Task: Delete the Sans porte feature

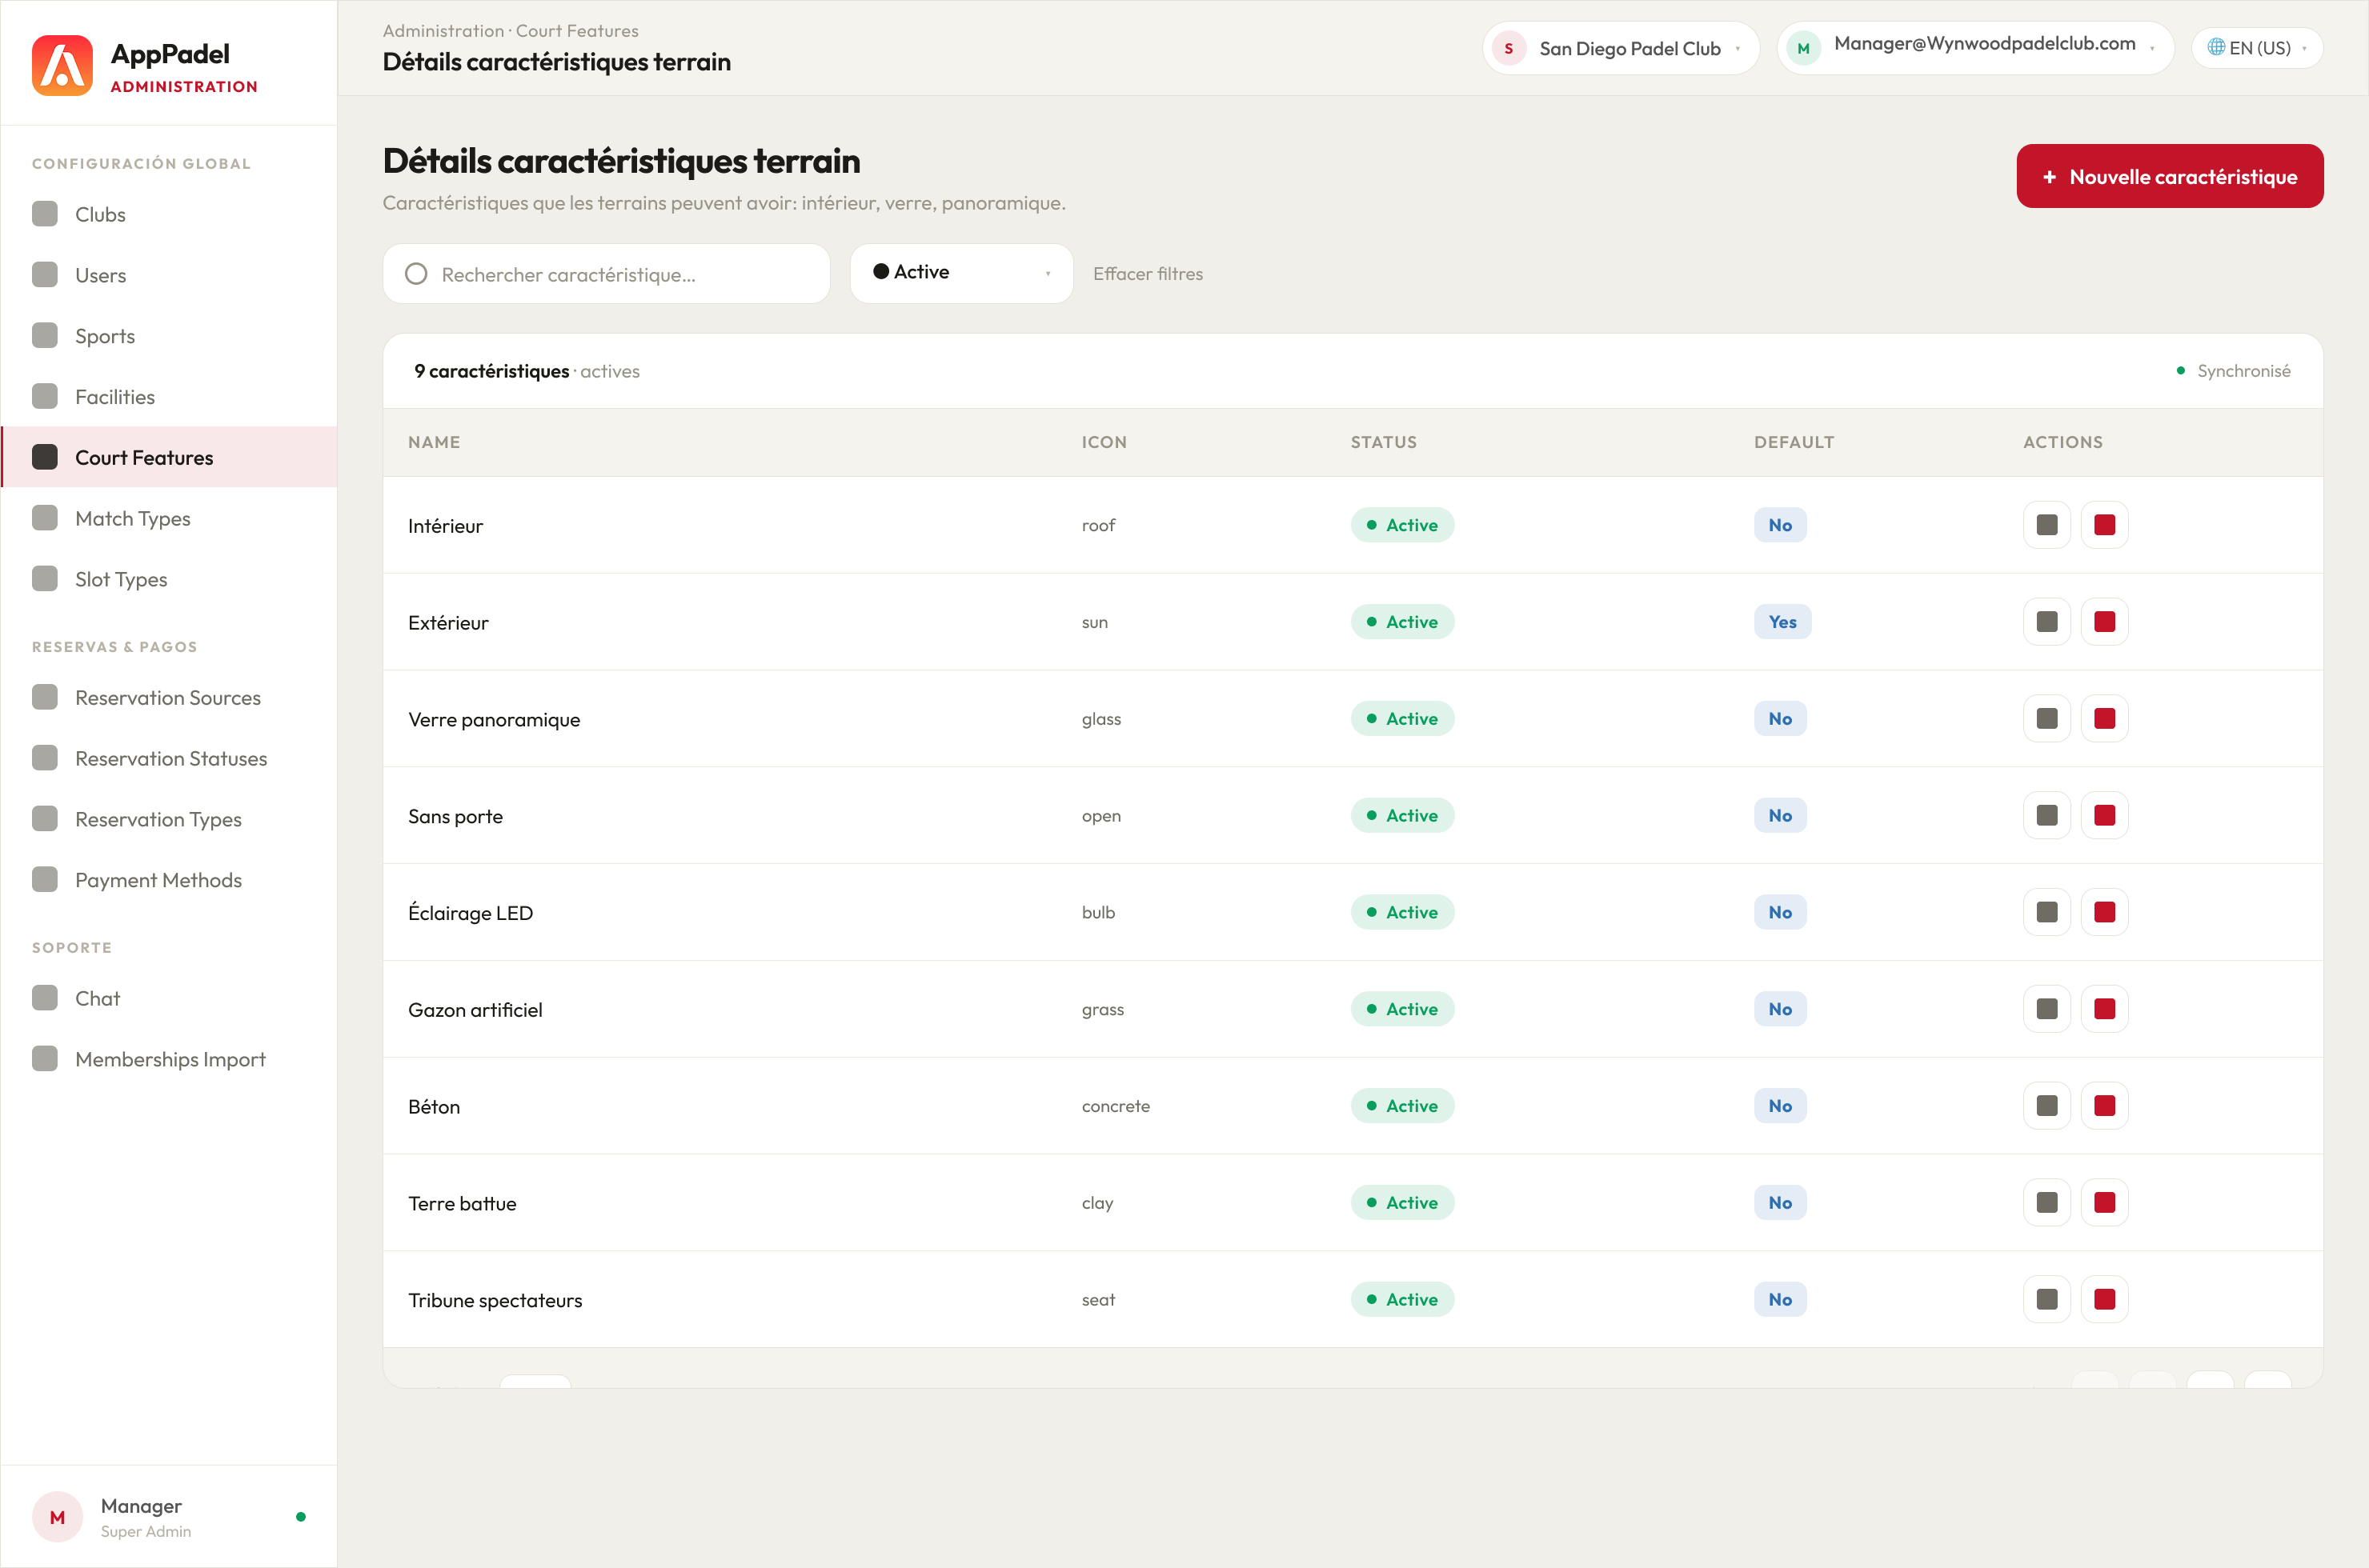Action: [x=2105, y=816]
